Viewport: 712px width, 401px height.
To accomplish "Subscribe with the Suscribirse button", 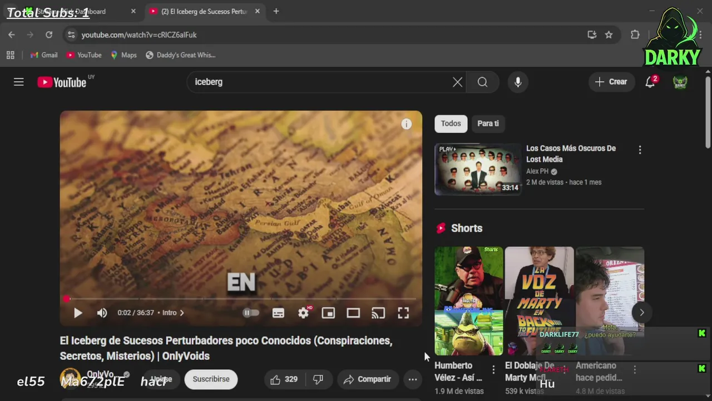I will 211,379.
